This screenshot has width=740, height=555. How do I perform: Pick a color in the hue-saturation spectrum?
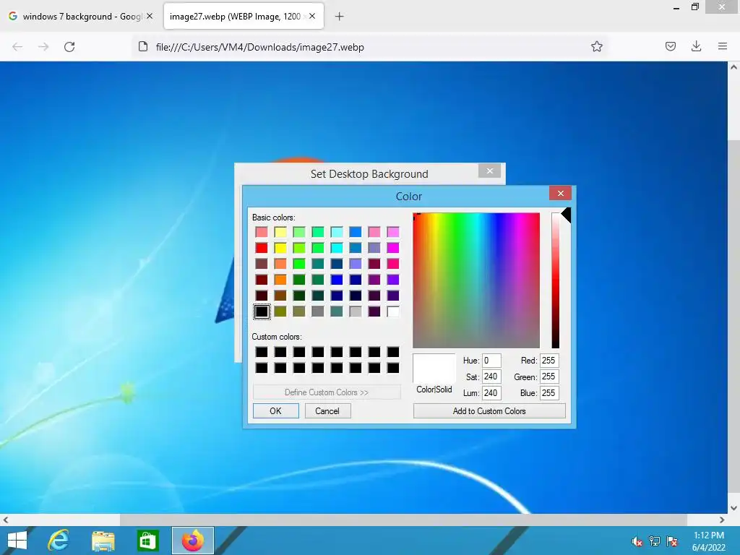(x=476, y=280)
